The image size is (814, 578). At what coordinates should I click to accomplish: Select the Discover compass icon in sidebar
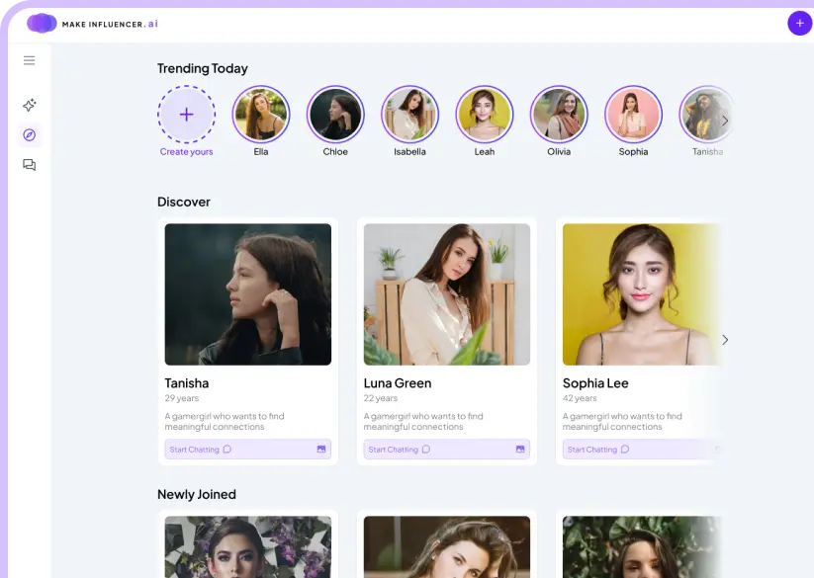29,134
